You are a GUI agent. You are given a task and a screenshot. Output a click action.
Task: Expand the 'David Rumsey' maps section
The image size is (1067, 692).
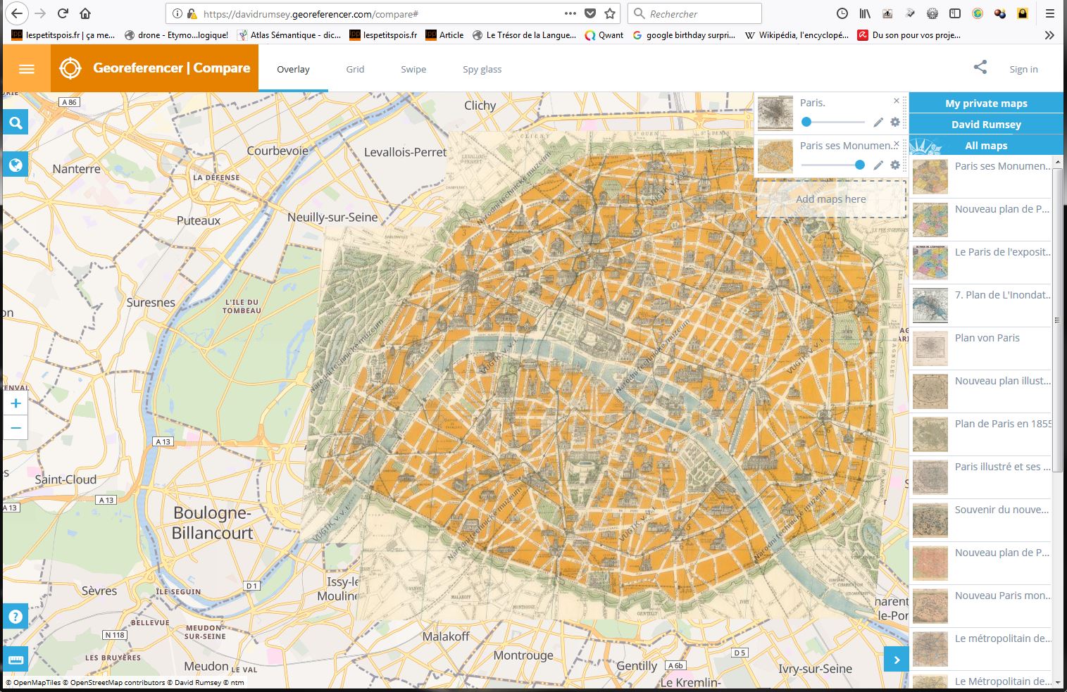click(985, 125)
